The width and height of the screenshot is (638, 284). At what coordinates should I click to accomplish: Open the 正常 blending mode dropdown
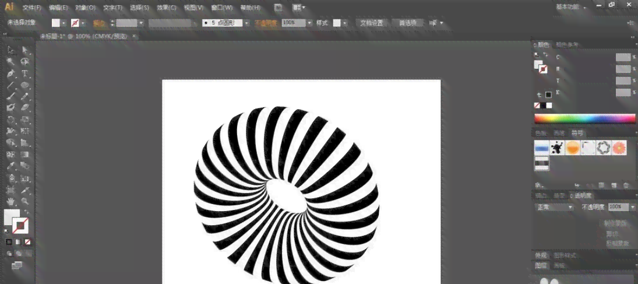(x=554, y=207)
